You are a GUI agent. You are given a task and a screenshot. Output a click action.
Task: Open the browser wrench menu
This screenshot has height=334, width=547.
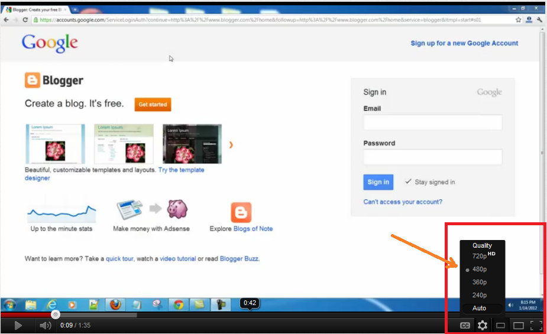(x=540, y=20)
